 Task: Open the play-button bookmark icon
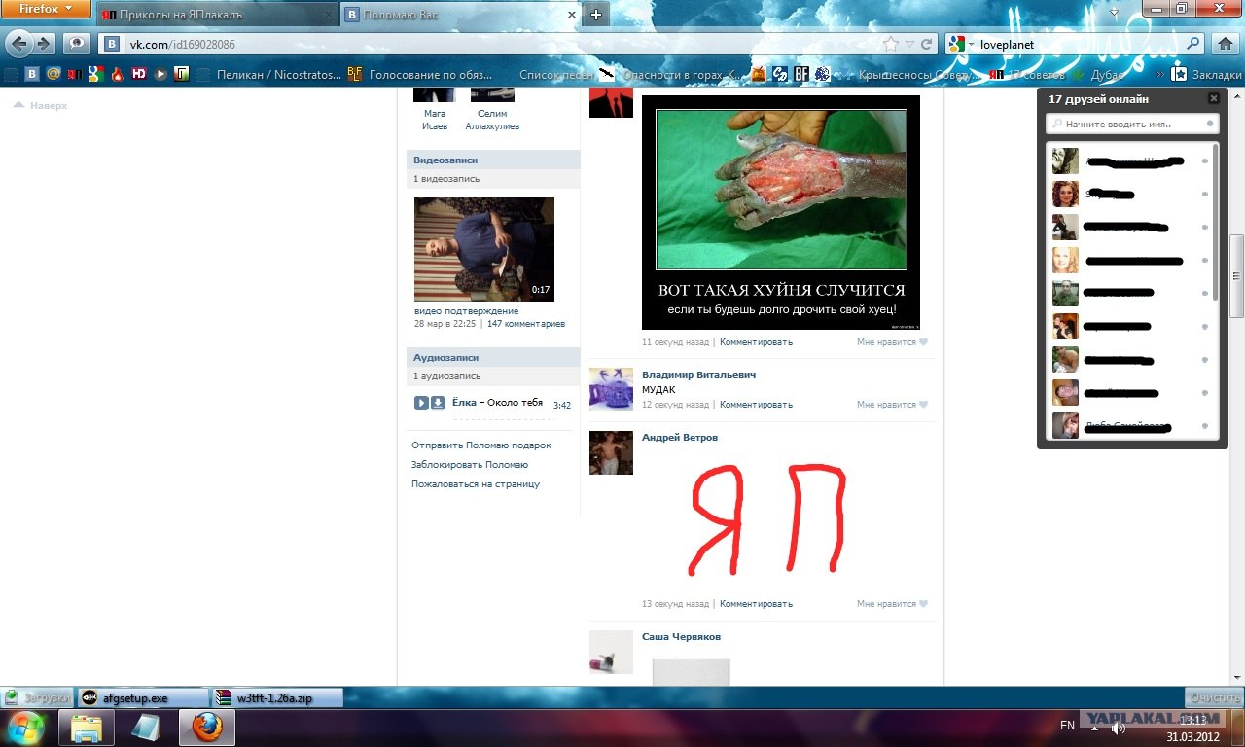coord(160,74)
